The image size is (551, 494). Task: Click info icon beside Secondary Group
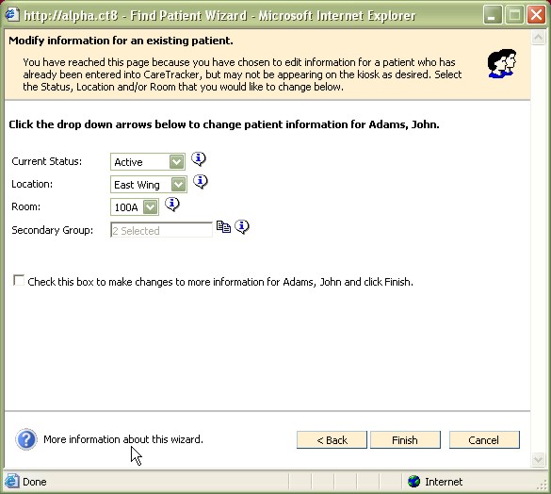pos(242,227)
